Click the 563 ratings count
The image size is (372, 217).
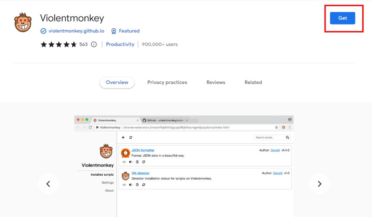pos(83,44)
